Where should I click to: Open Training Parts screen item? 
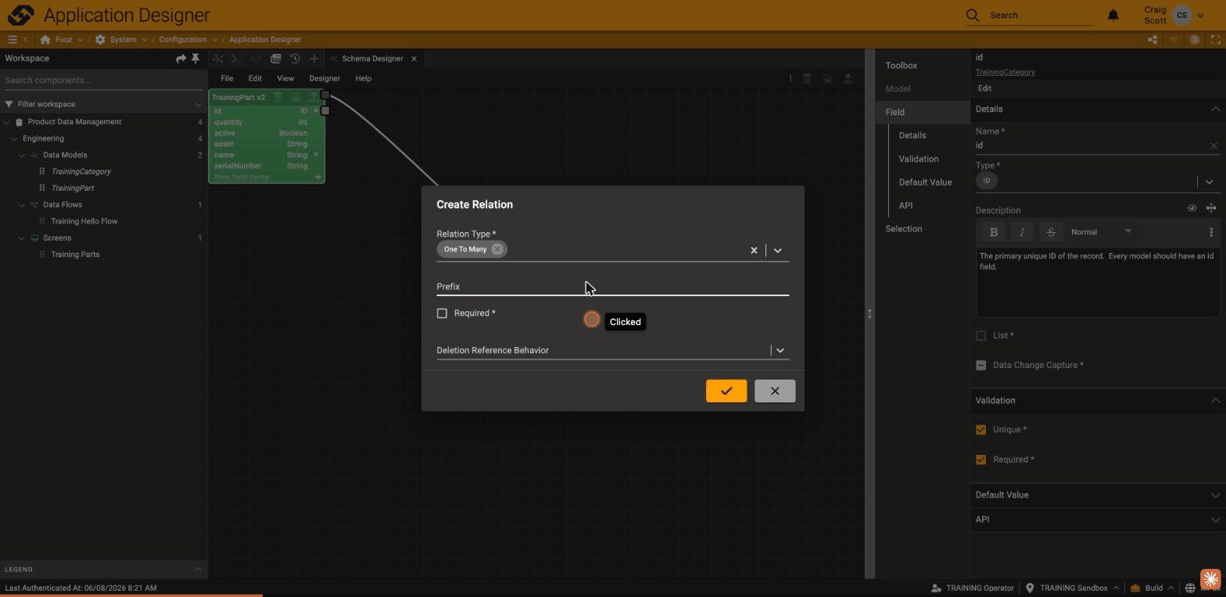click(75, 254)
